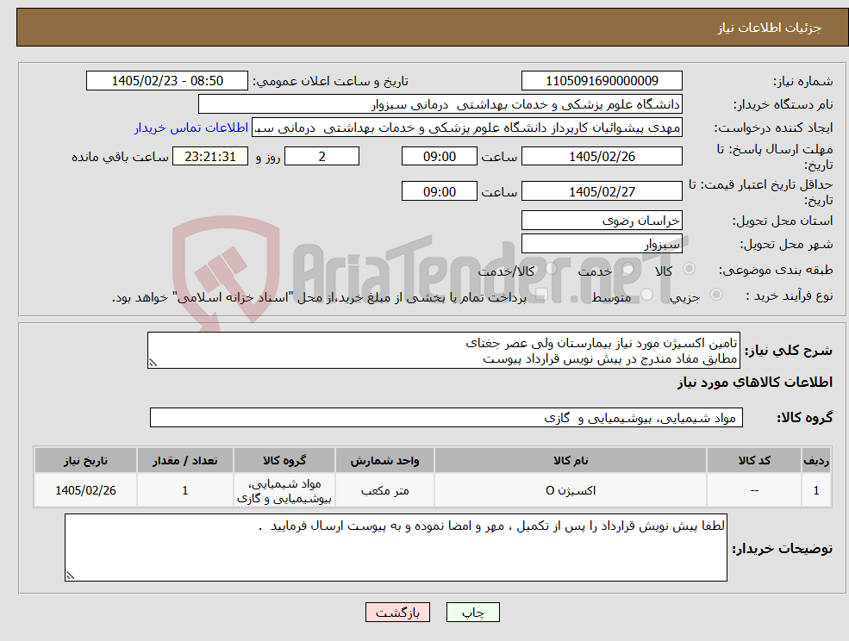
Task: Click the تاریخ نیاز column header
Action: tap(85, 460)
